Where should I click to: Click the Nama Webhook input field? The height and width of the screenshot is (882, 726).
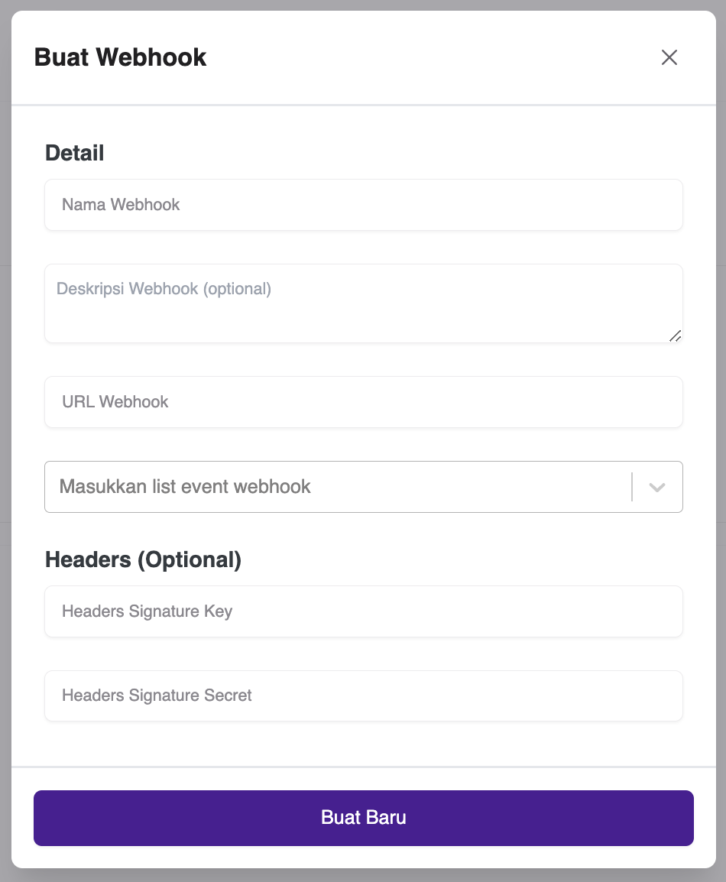pyautogui.click(x=363, y=204)
